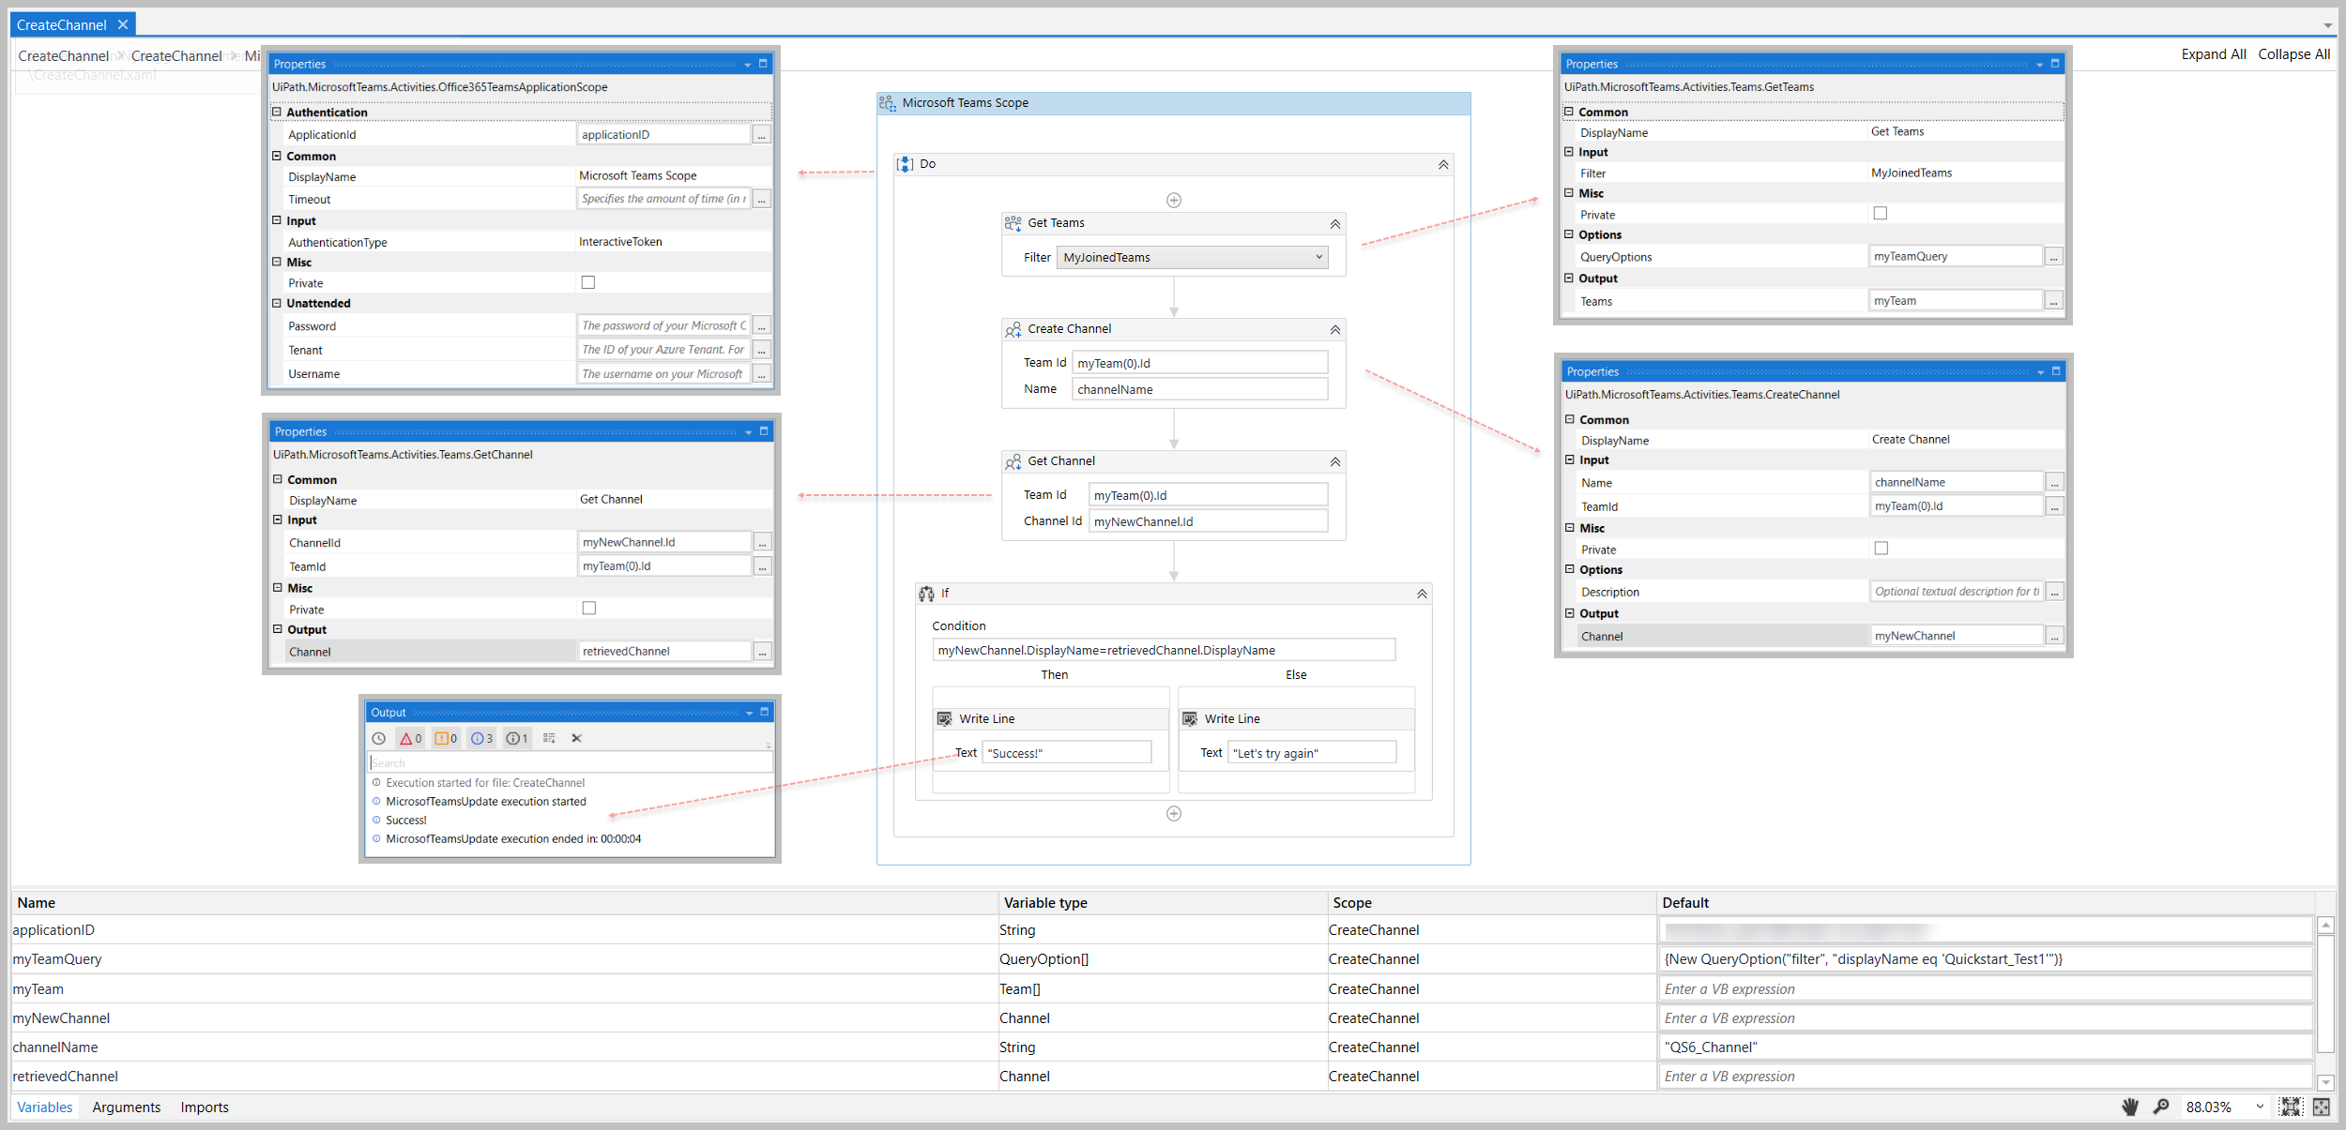Click the If Condition expression field
Screen dimensions: 2346x1130
tap(1164, 650)
